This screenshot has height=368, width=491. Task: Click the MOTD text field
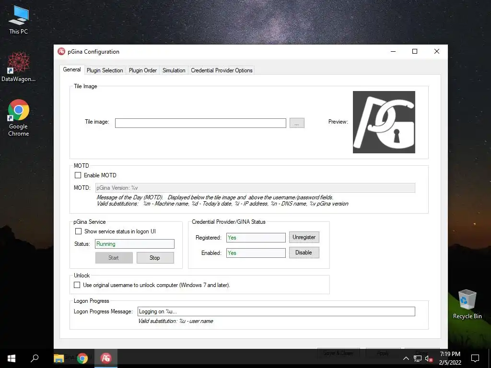click(255, 188)
